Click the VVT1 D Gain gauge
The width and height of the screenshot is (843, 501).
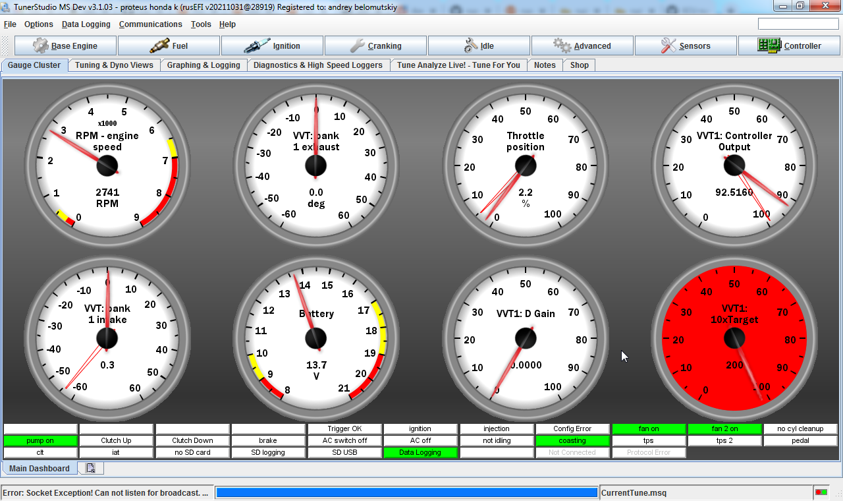click(x=525, y=338)
